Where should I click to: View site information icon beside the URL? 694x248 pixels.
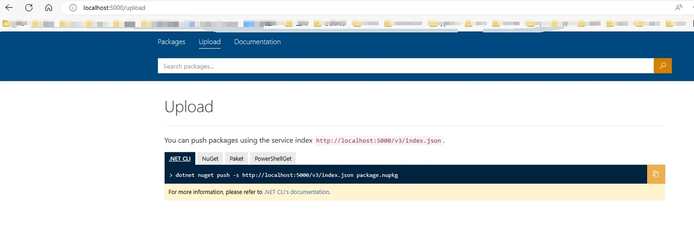click(x=73, y=8)
